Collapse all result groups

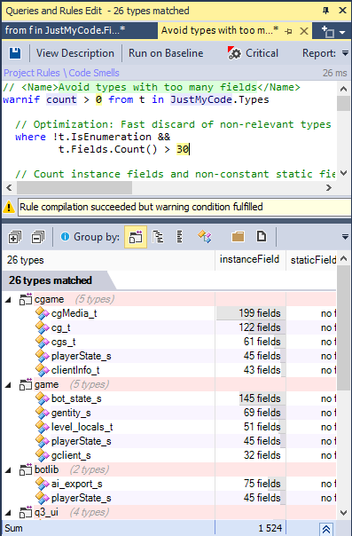(37, 237)
